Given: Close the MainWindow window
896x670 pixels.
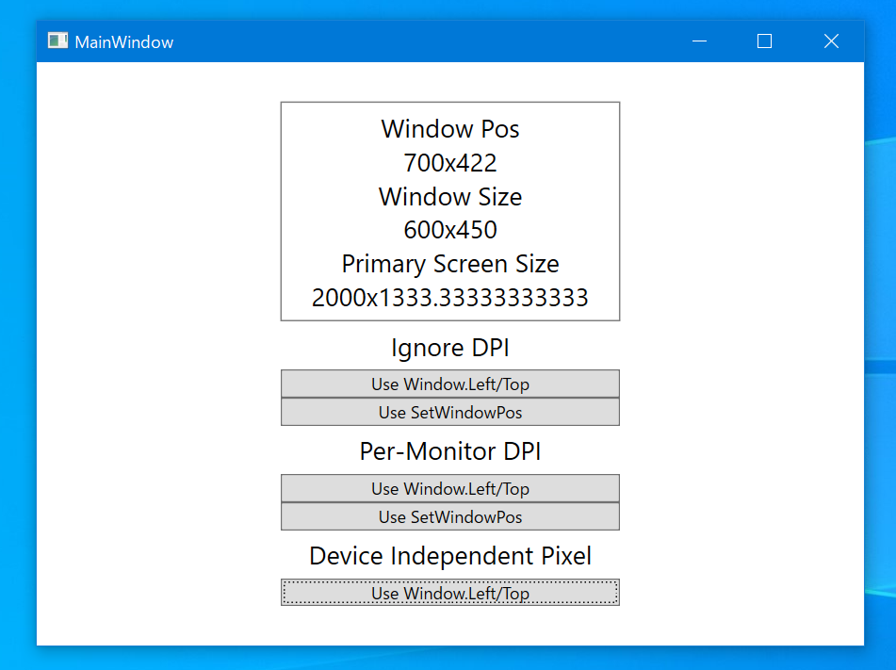Looking at the screenshot, I should click(x=830, y=41).
